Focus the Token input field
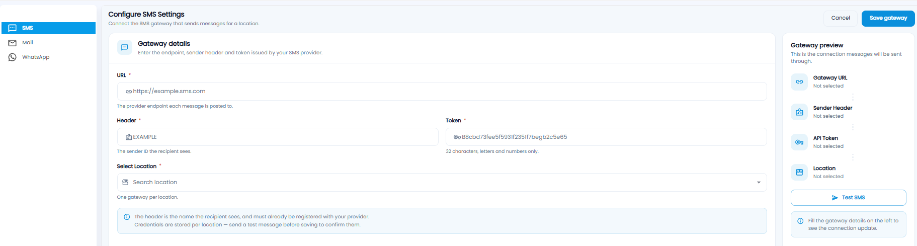Viewport: 917px width, 246px height. (606, 137)
